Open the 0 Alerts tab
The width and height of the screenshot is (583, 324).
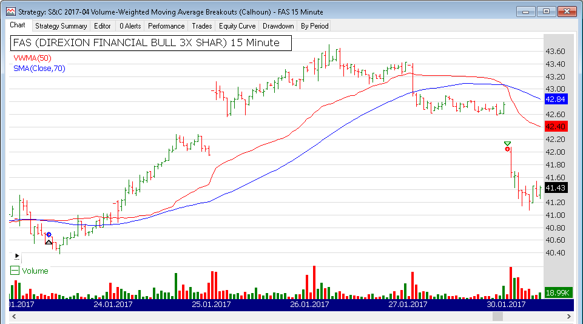(x=130, y=26)
